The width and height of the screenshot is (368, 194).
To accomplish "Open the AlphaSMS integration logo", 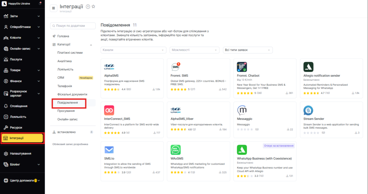I will [x=109, y=67].
